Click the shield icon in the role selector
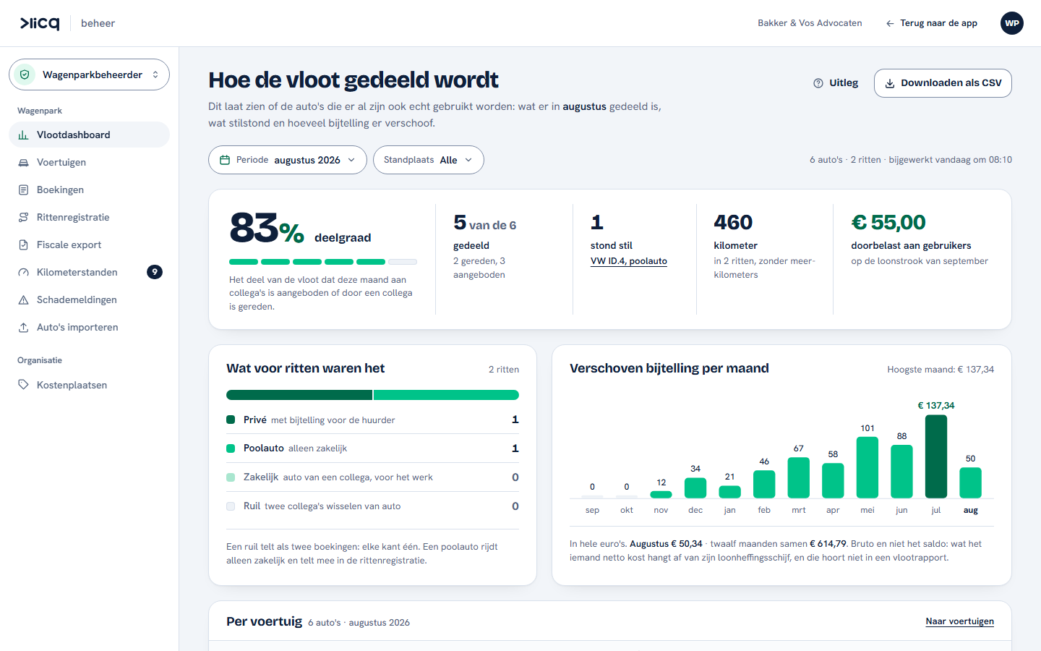The height and width of the screenshot is (651, 1041). (25, 75)
